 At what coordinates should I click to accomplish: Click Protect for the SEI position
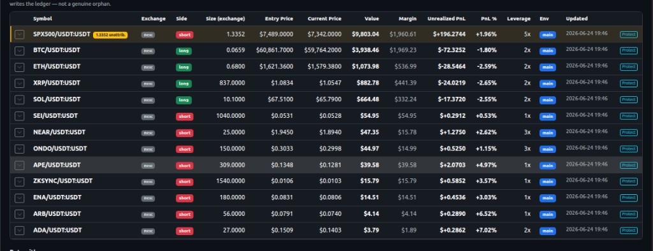pyautogui.click(x=628, y=116)
